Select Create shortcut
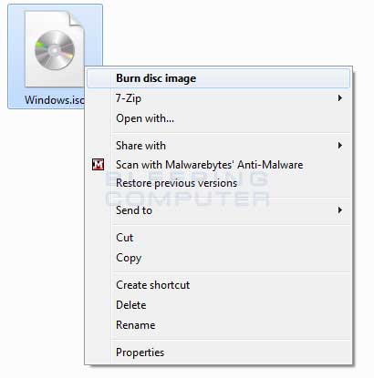The width and height of the screenshot is (374, 378). (218, 285)
